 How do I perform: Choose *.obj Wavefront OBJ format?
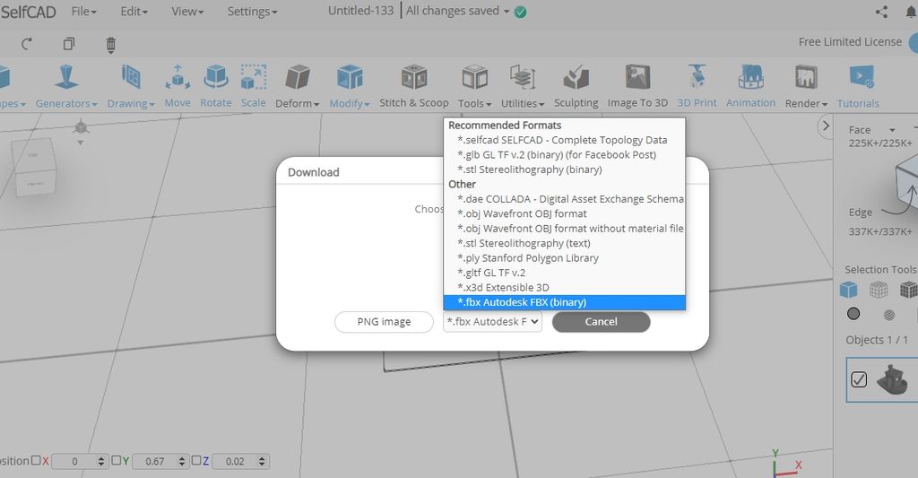tap(565, 213)
